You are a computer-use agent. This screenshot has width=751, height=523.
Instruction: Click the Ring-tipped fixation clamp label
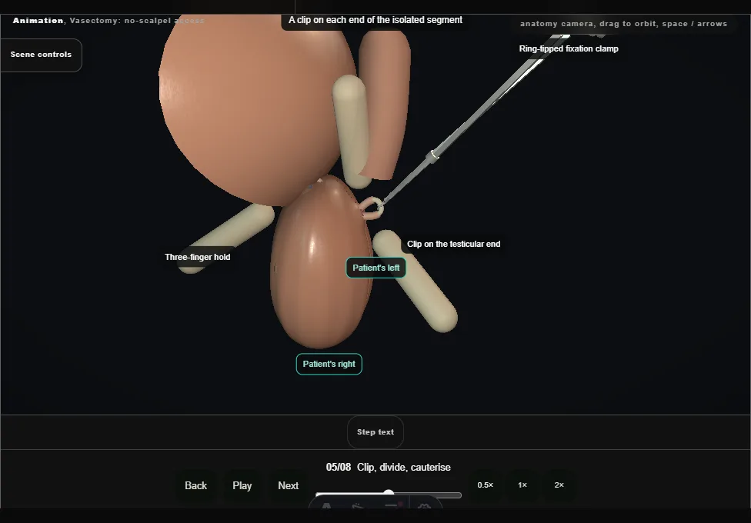tap(569, 49)
